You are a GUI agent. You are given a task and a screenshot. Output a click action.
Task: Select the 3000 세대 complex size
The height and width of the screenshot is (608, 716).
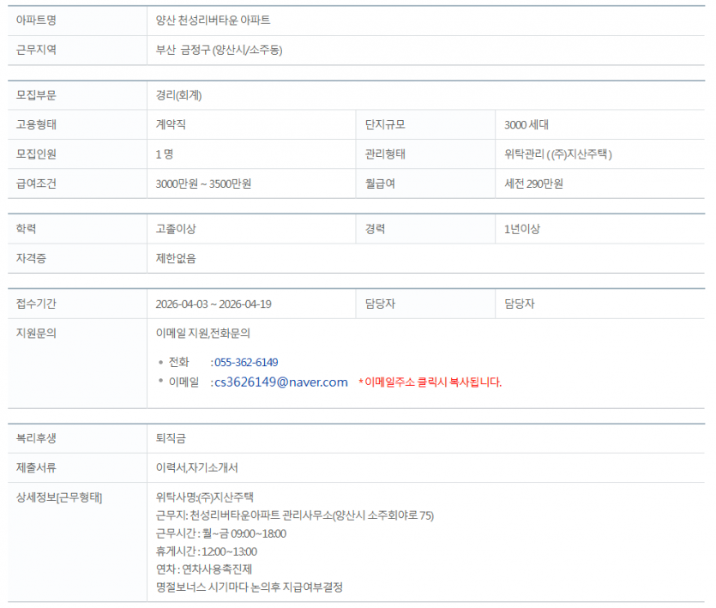click(526, 124)
